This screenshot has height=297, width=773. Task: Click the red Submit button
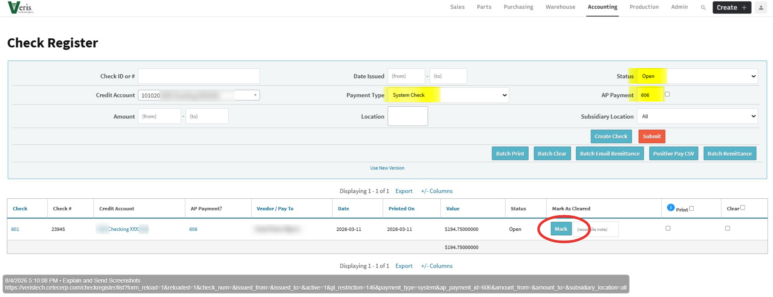tap(652, 137)
